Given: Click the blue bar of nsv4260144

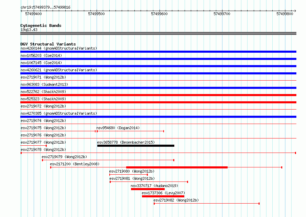Looking at the screenshot, I should pyautogui.click(x=158, y=52).
